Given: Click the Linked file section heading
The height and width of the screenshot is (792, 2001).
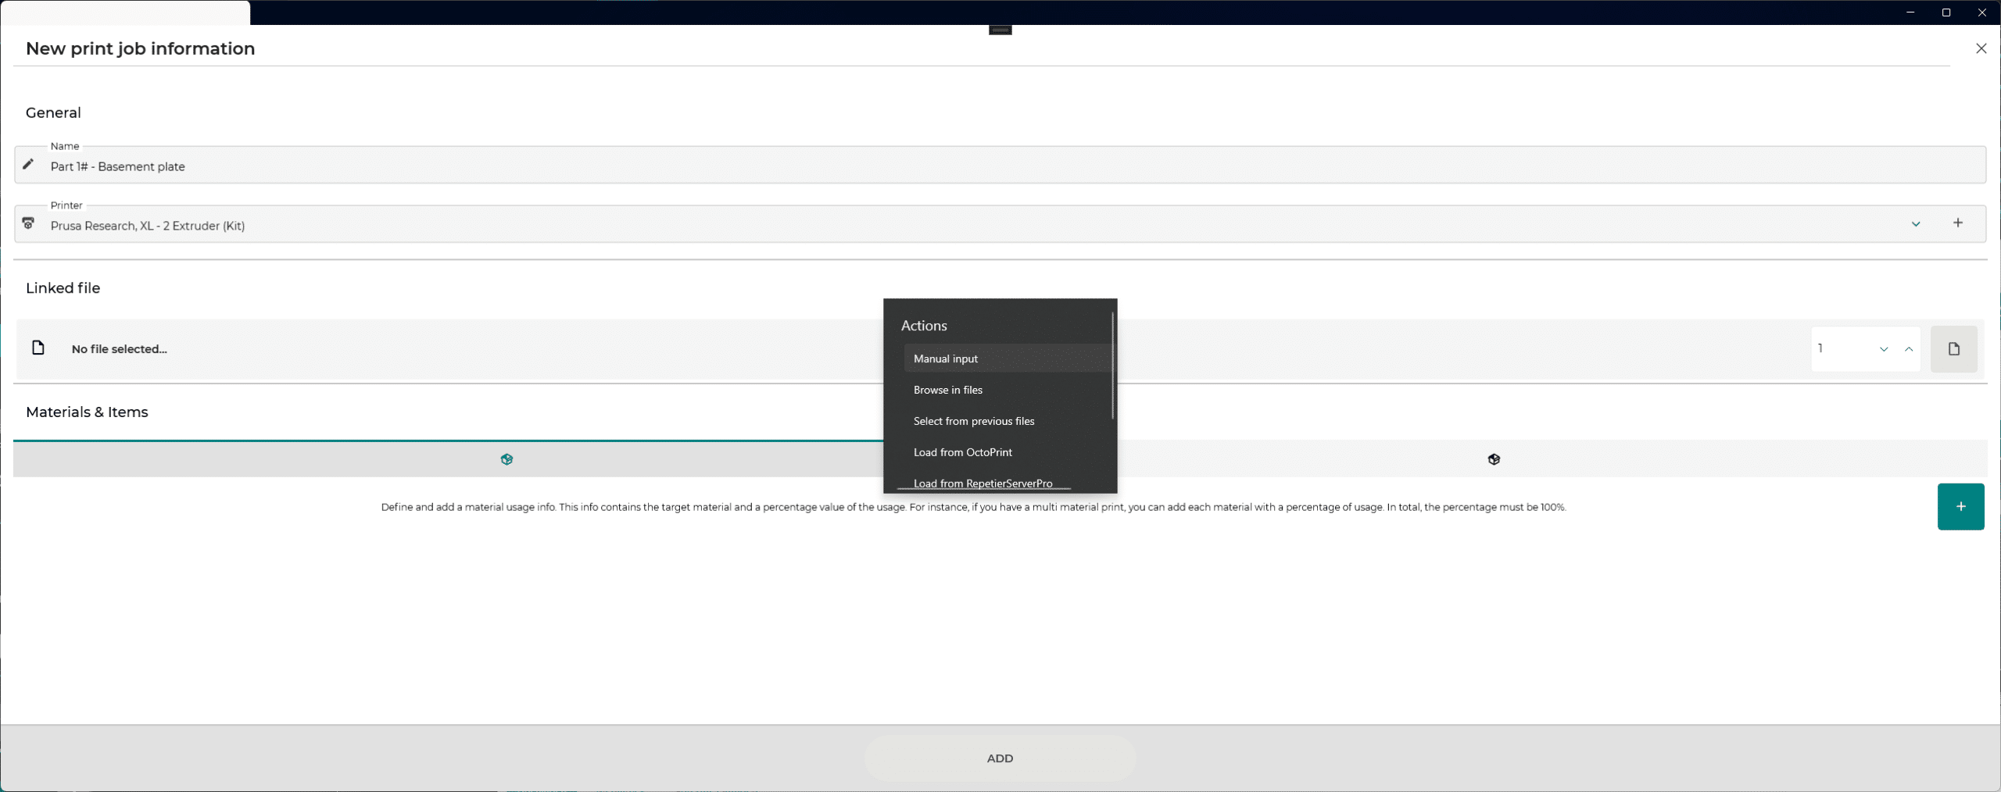Looking at the screenshot, I should [x=63, y=288].
